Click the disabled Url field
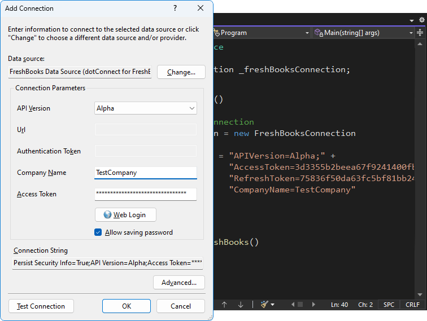This screenshot has height=321, width=427. point(145,130)
